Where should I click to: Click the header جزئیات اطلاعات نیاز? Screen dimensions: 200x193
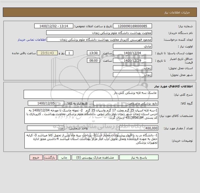[x=177, y=12]
